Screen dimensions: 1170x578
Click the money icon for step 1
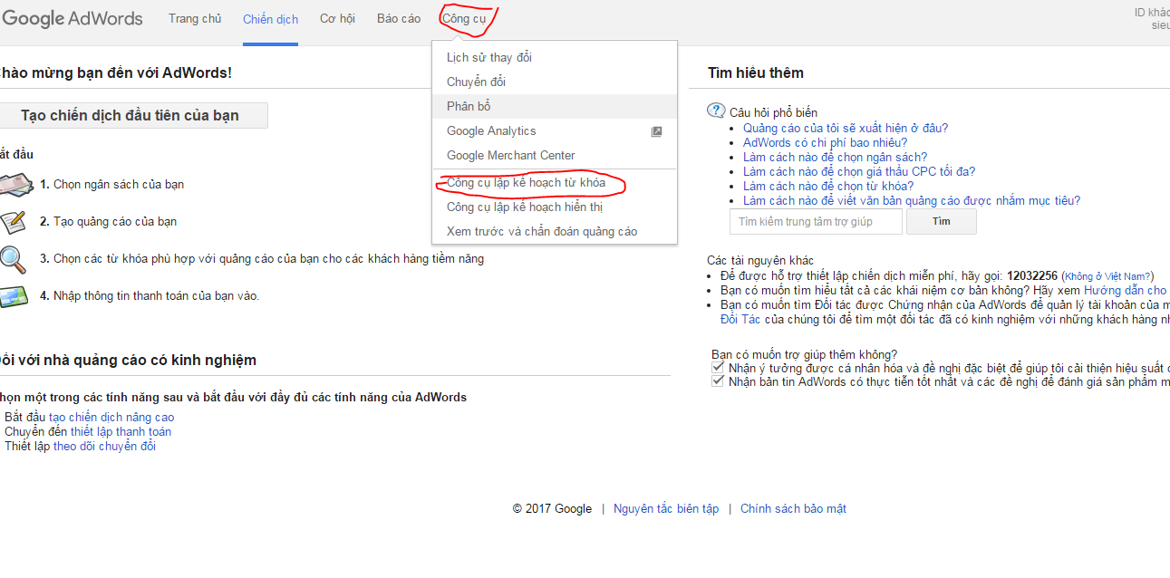15,184
